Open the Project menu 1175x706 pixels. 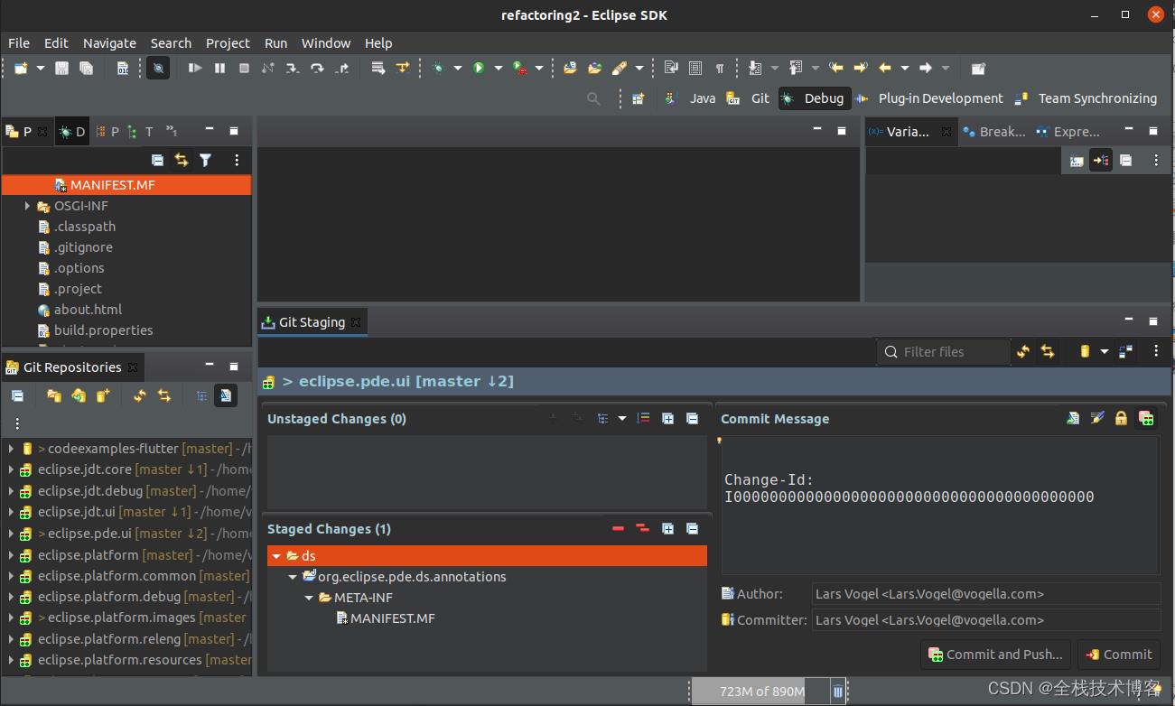coord(228,42)
